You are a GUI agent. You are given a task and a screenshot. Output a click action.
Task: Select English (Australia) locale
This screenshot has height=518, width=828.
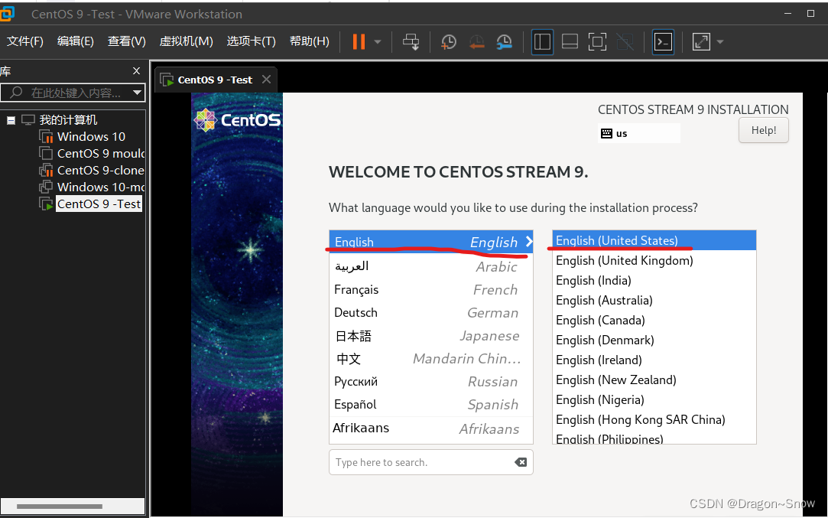(x=654, y=300)
